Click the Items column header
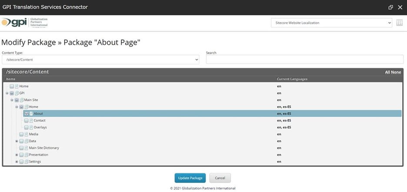Image resolution: width=407 pixels, height=192 pixels. click(10, 79)
